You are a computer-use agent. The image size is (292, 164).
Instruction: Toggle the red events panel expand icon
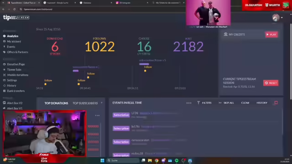276,102
